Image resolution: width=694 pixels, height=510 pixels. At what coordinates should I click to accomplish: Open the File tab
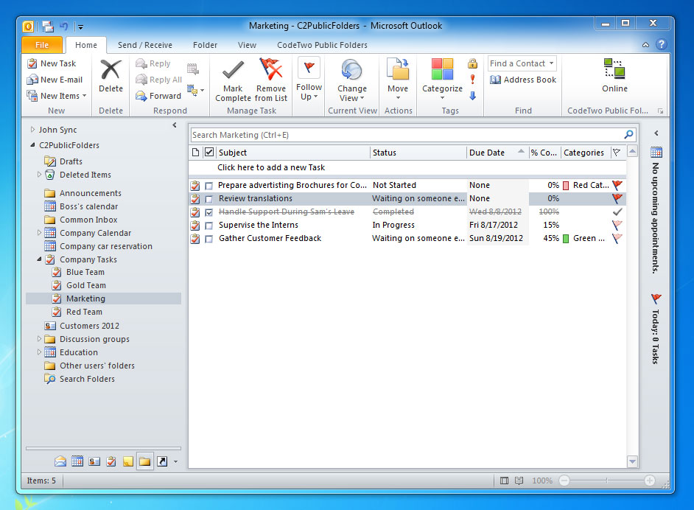41,45
